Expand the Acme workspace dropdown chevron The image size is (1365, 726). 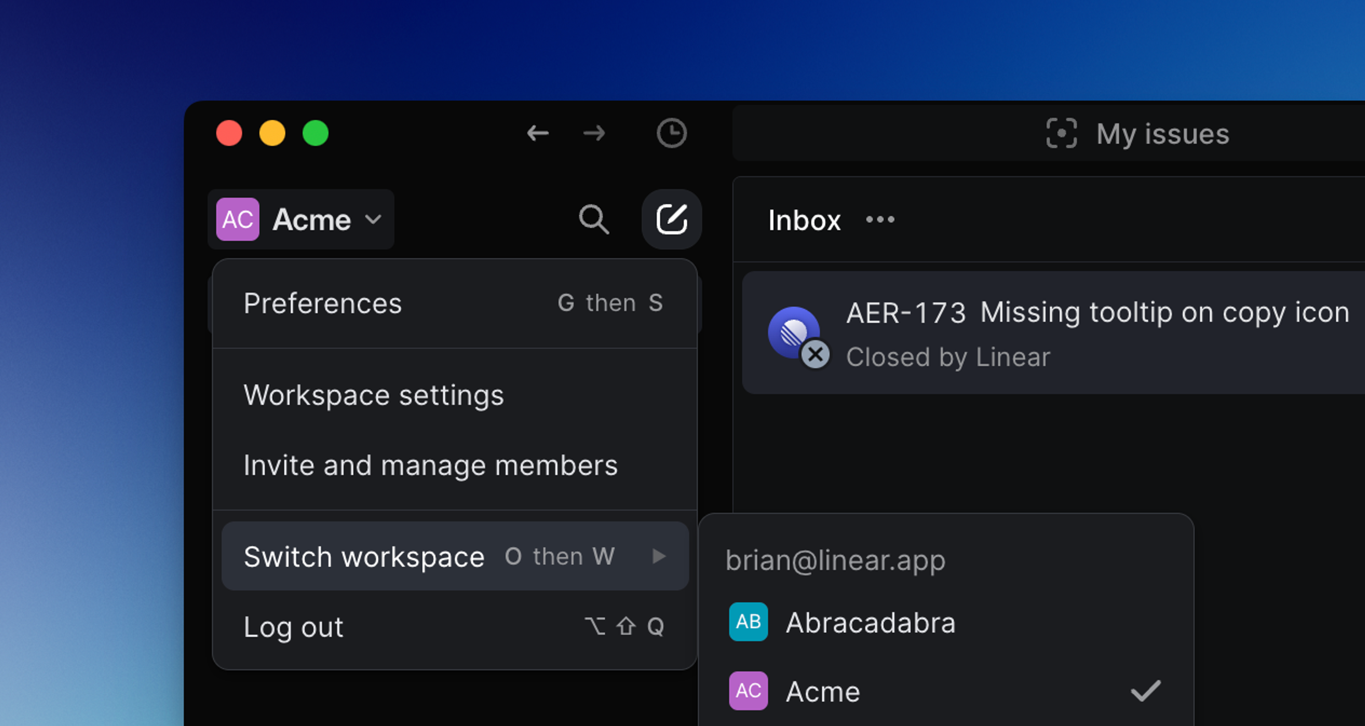click(373, 219)
